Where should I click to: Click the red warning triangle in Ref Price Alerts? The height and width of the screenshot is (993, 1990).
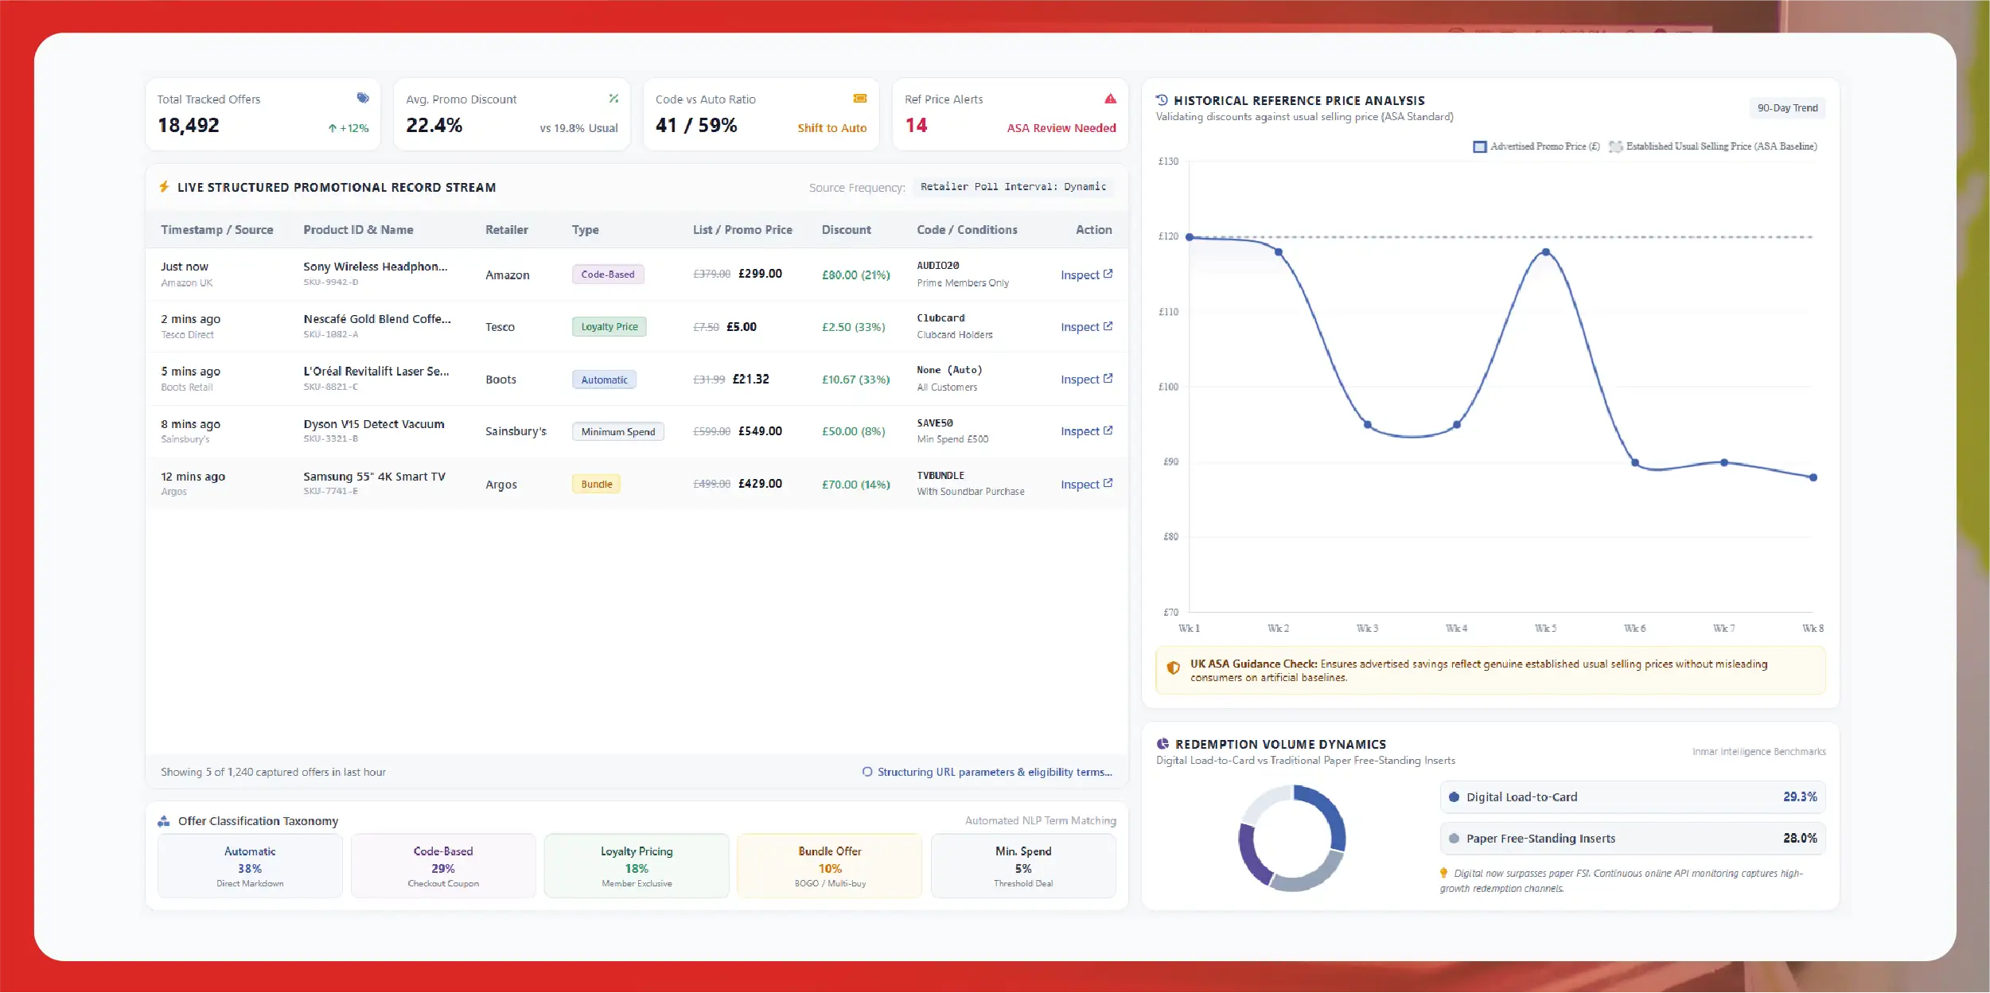pyautogui.click(x=1110, y=98)
